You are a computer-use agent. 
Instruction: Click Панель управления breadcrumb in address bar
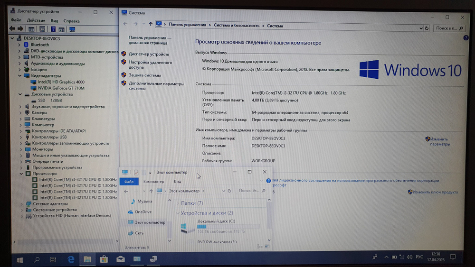pos(187,25)
